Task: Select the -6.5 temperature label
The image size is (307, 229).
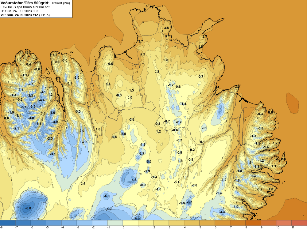Action: pyautogui.click(x=189, y=202)
